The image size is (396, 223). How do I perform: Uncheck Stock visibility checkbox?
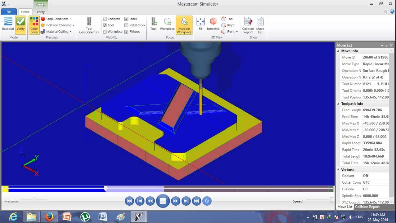126,19
